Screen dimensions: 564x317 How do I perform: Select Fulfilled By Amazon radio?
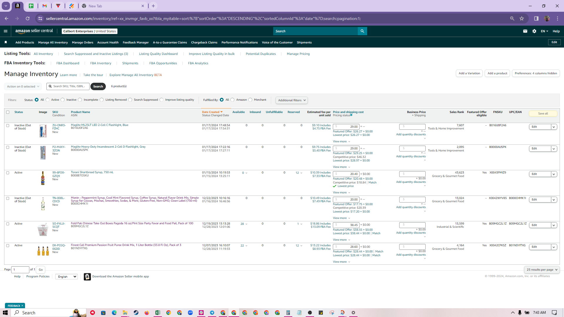click(232, 100)
